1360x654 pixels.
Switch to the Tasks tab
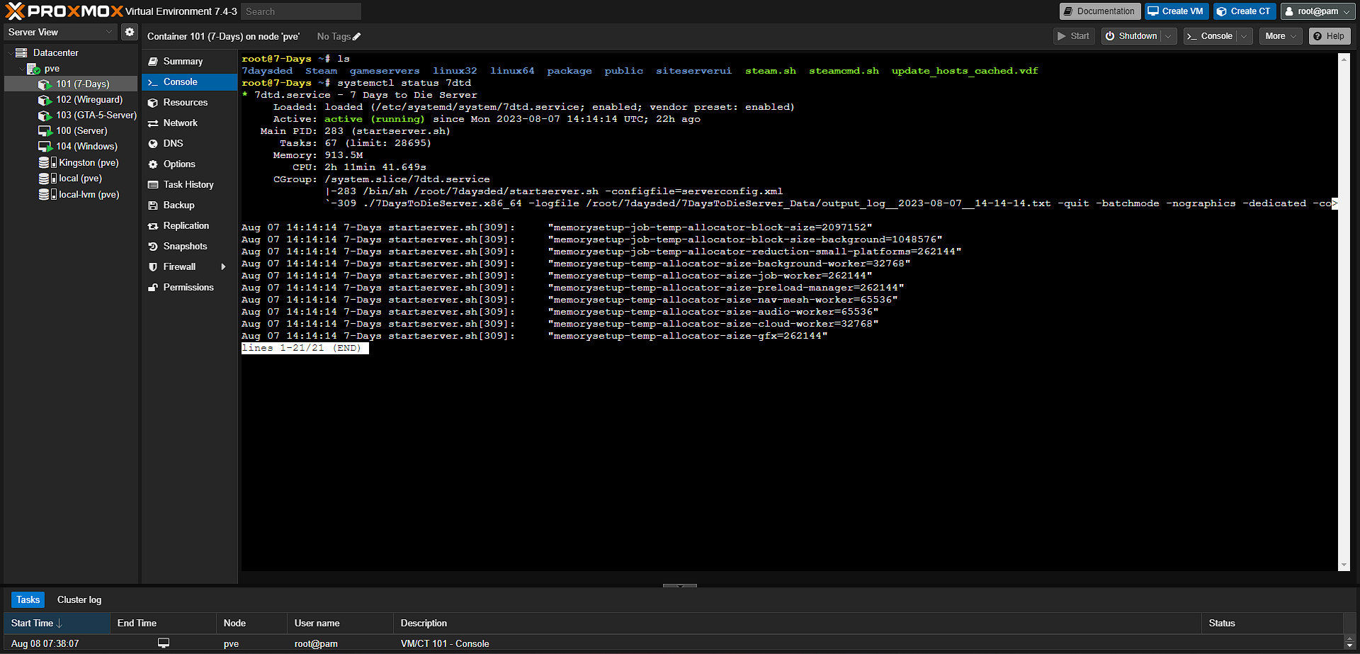tap(28, 599)
